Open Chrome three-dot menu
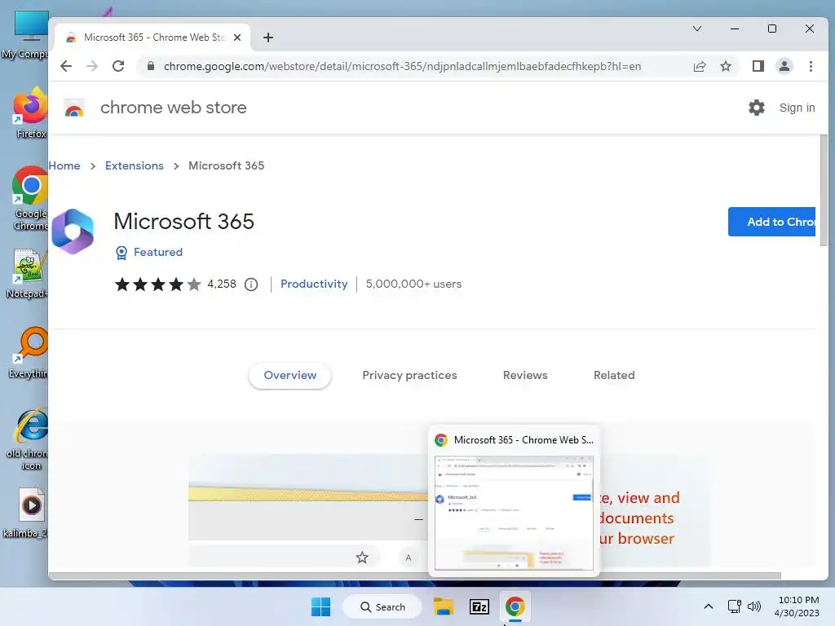This screenshot has width=835, height=626. point(811,66)
